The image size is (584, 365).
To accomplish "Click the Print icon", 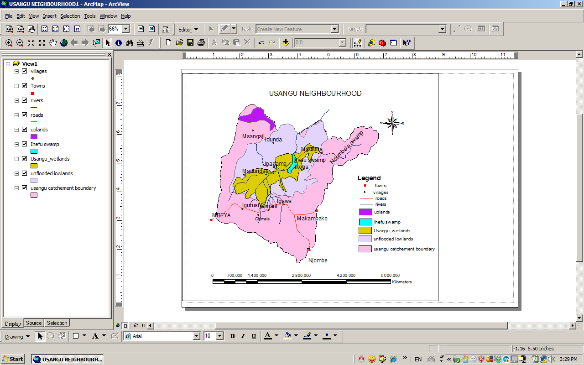I will tap(201, 43).
